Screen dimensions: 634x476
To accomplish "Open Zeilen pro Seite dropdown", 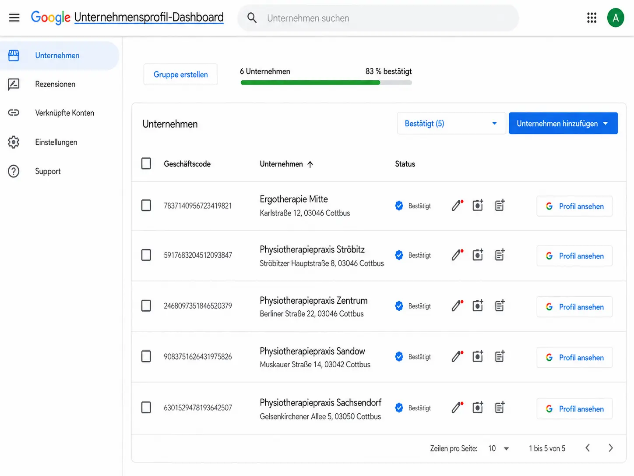I will coord(499,448).
